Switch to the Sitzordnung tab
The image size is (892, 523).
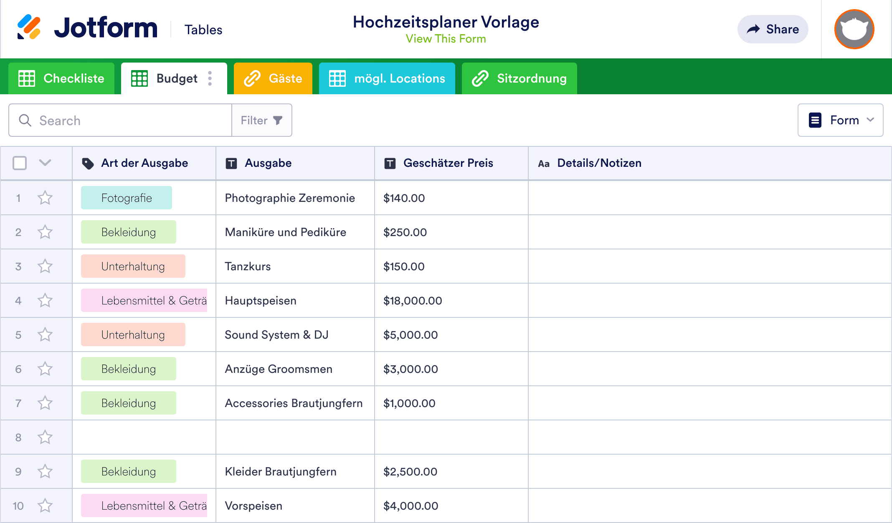point(519,78)
